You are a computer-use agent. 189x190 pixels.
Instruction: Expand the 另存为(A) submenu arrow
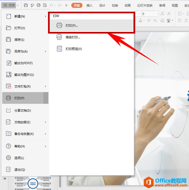coord(46,51)
